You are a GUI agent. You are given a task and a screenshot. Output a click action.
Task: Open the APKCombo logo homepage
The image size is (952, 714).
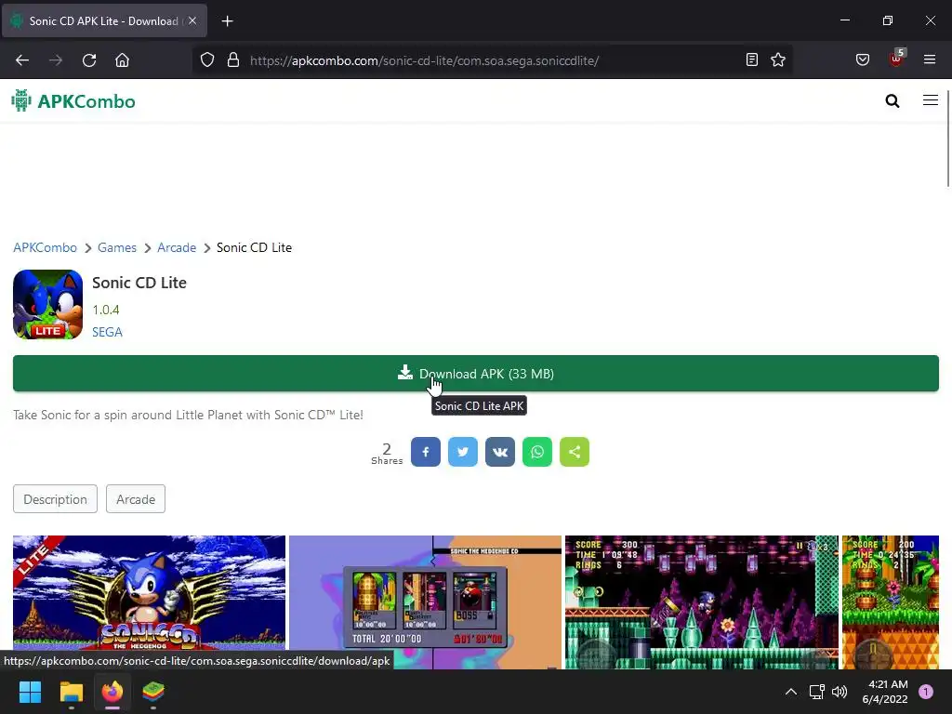(x=73, y=100)
